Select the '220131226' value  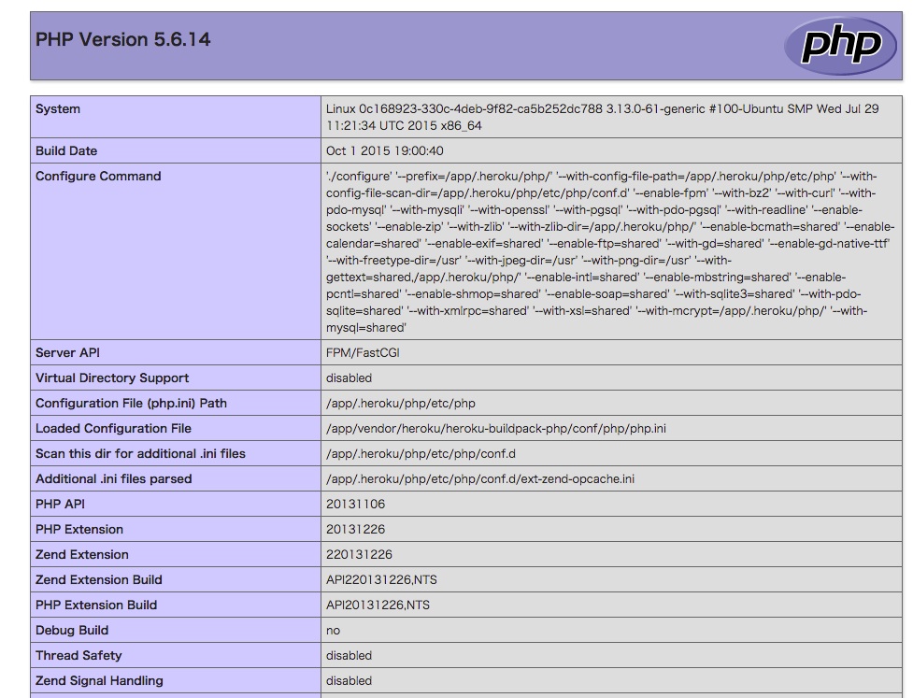[359, 554]
